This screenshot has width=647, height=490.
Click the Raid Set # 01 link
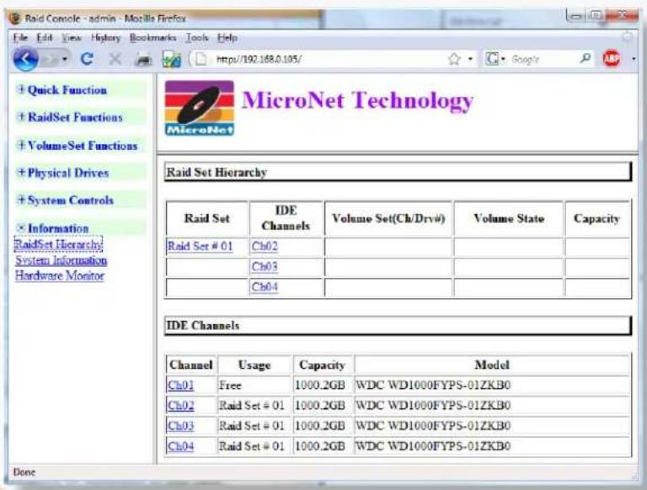tap(201, 246)
